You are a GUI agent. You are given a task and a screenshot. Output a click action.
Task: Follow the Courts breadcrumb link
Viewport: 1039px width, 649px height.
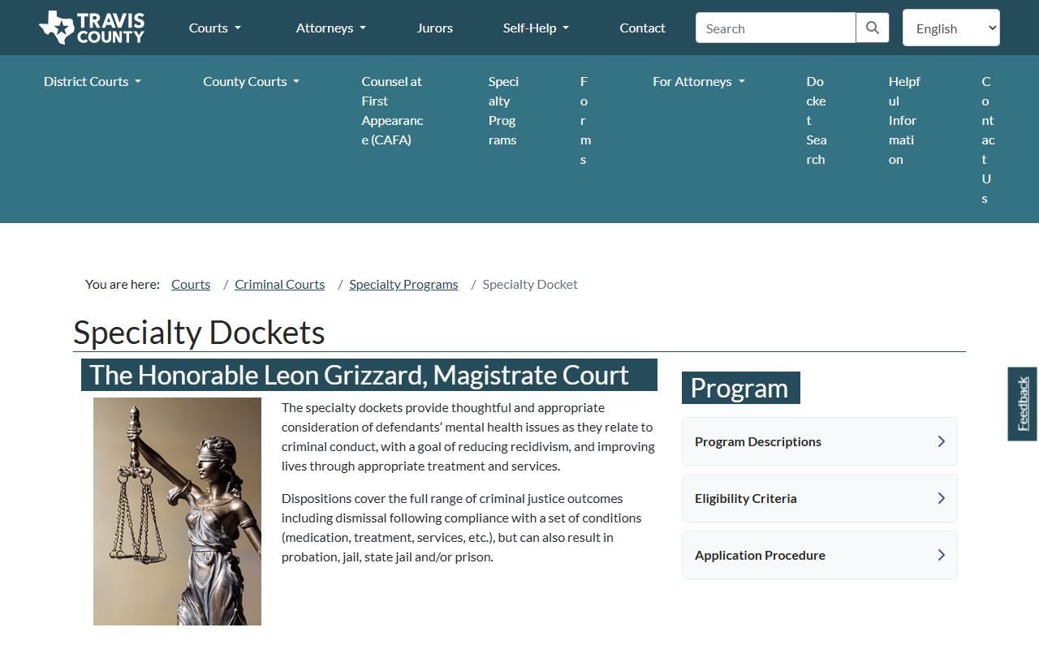click(191, 284)
